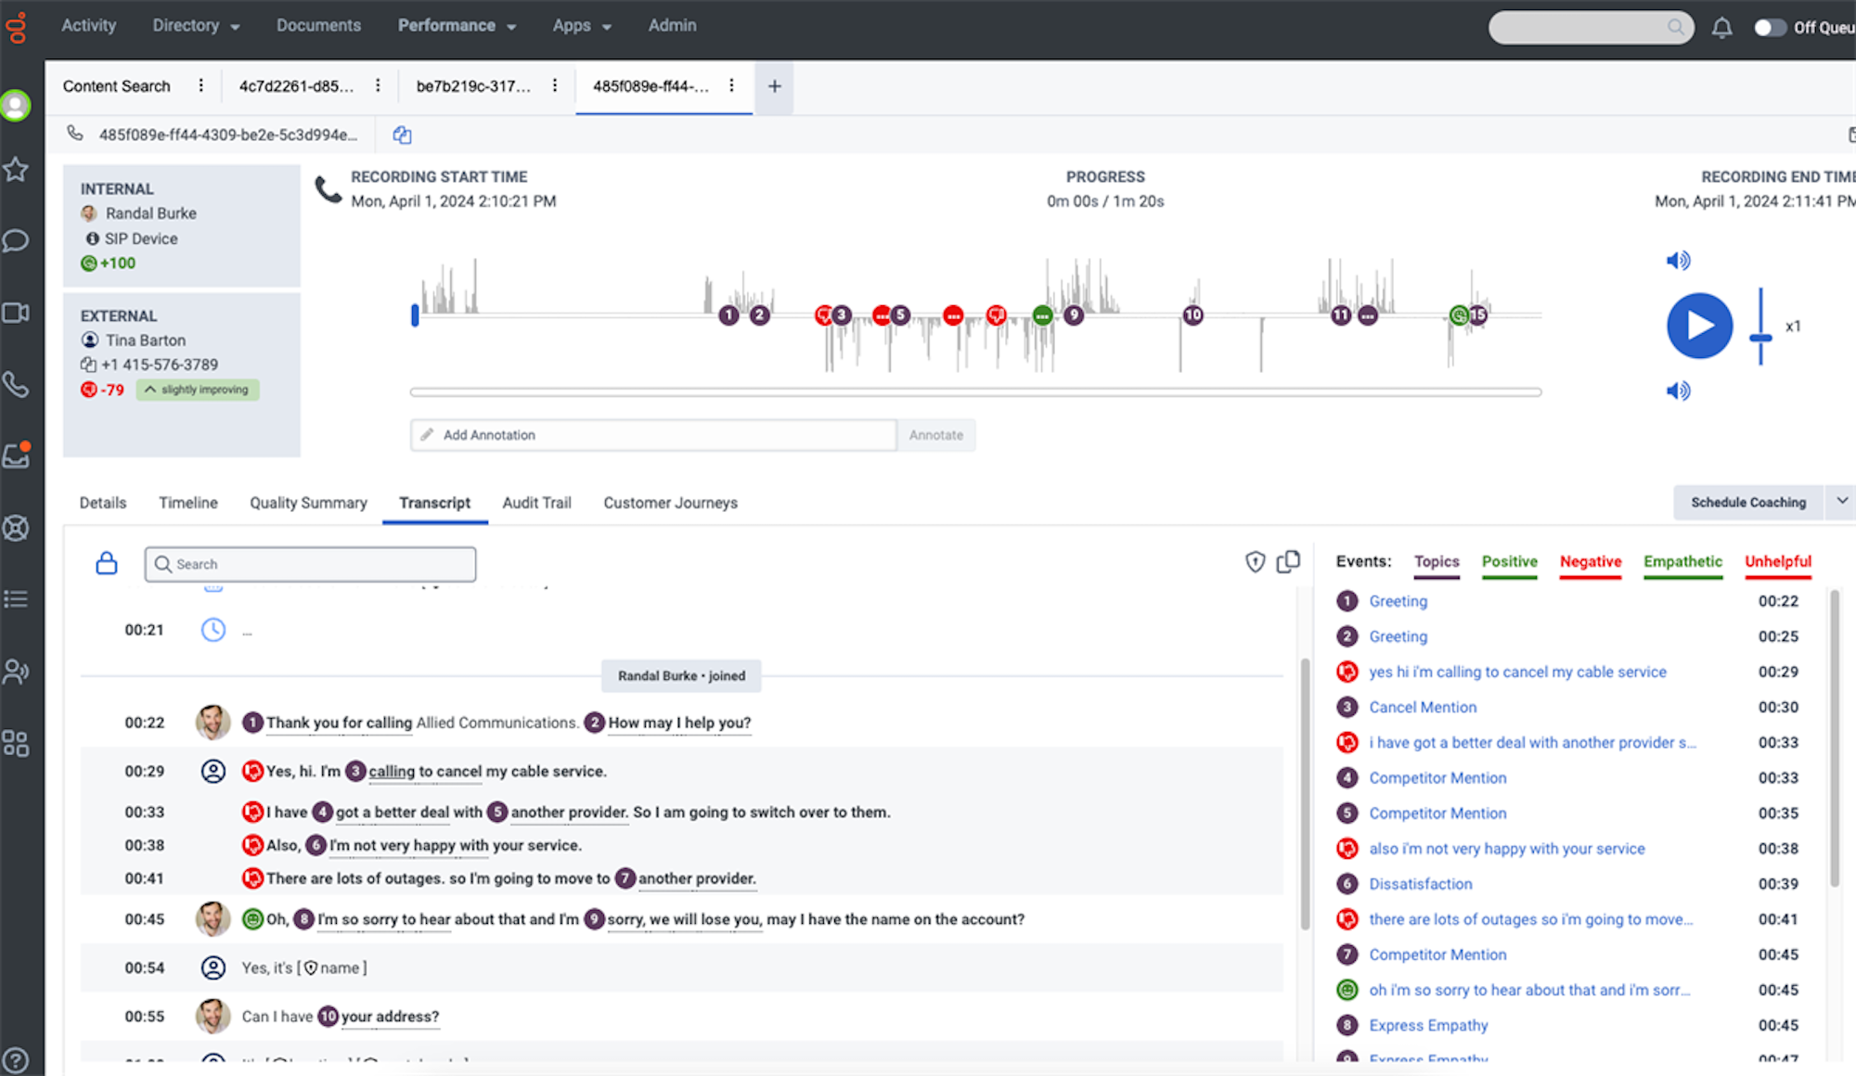
Task: Click the recording progress bar under waveform
Action: [x=975, y=392]
